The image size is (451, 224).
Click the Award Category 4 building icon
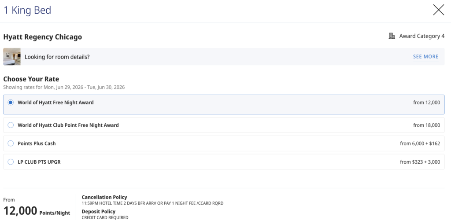click(x=392, y=36)
